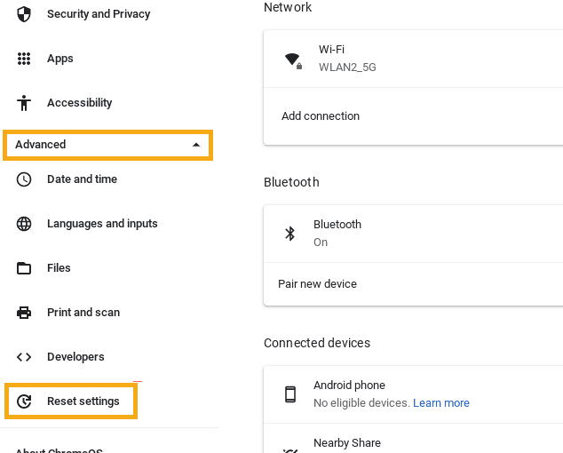Click the Reset settings restore icon
Image resolution: width=563 pixels, height=453 pixels.
coord(24,401)
